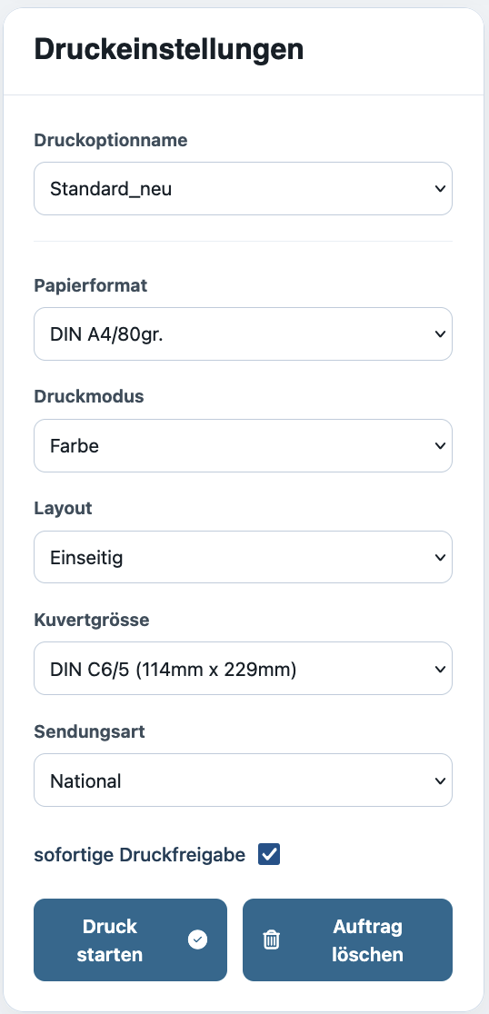
Task: Delete the job with Auftrag löschen
Action: 347,939
